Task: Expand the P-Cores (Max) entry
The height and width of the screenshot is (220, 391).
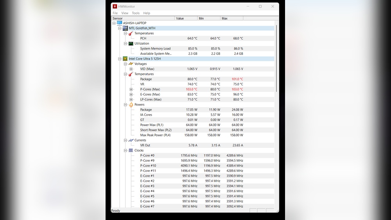Action: (131, 89)
